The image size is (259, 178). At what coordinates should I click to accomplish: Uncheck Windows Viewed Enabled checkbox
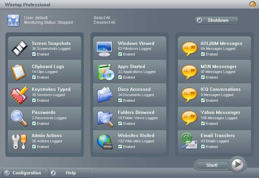pos(120,54)
